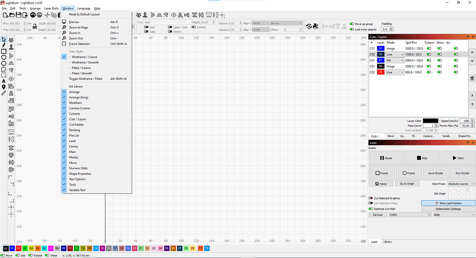Toggle Cut Selected Graphics switch
Screen dimensions: 476x258
(371, 198)
